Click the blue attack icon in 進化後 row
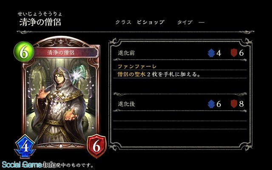The image size is (272, 170). [x=211, y=104]
